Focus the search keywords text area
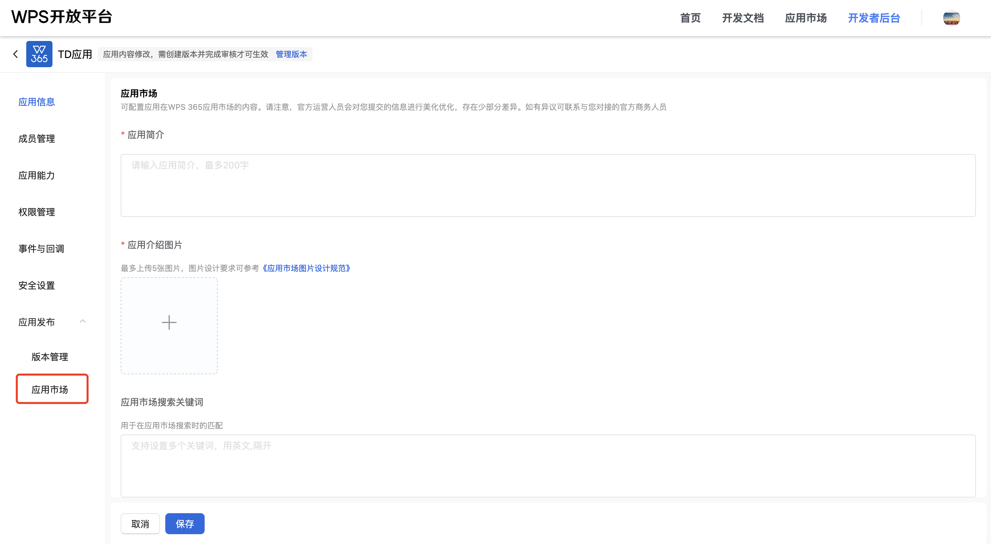 (548, 466)
